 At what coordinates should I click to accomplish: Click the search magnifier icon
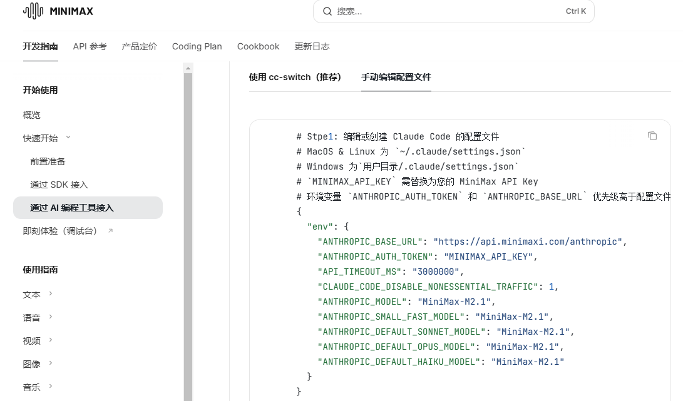pos(327,11)
